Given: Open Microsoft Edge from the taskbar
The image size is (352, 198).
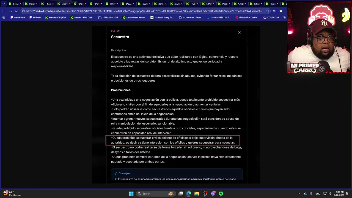Looking at the screenshot, I should coord(189,194).
